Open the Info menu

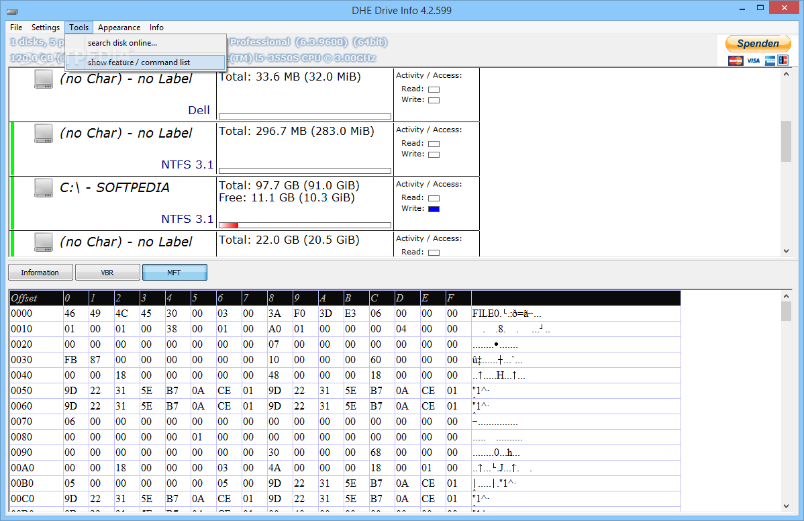[x=156, y=27]
